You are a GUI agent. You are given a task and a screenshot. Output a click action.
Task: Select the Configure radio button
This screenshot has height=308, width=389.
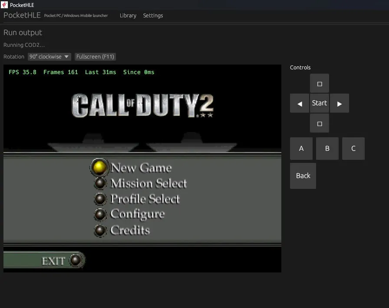pos(100,214)
